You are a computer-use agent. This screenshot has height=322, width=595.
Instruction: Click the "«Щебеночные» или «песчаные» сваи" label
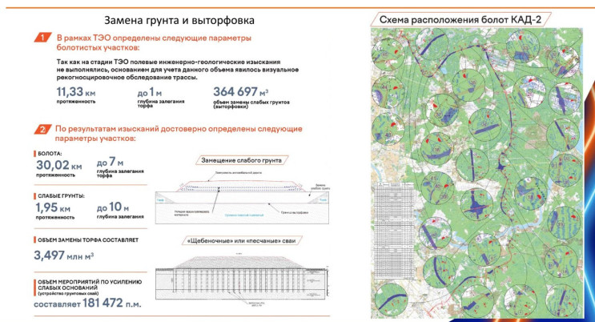pos(242,241)
